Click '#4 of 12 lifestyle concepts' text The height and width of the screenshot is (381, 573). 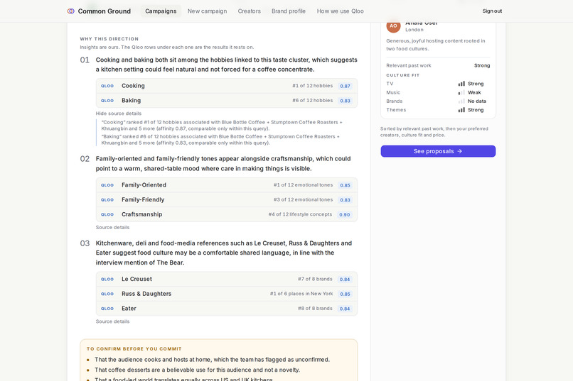301,214
